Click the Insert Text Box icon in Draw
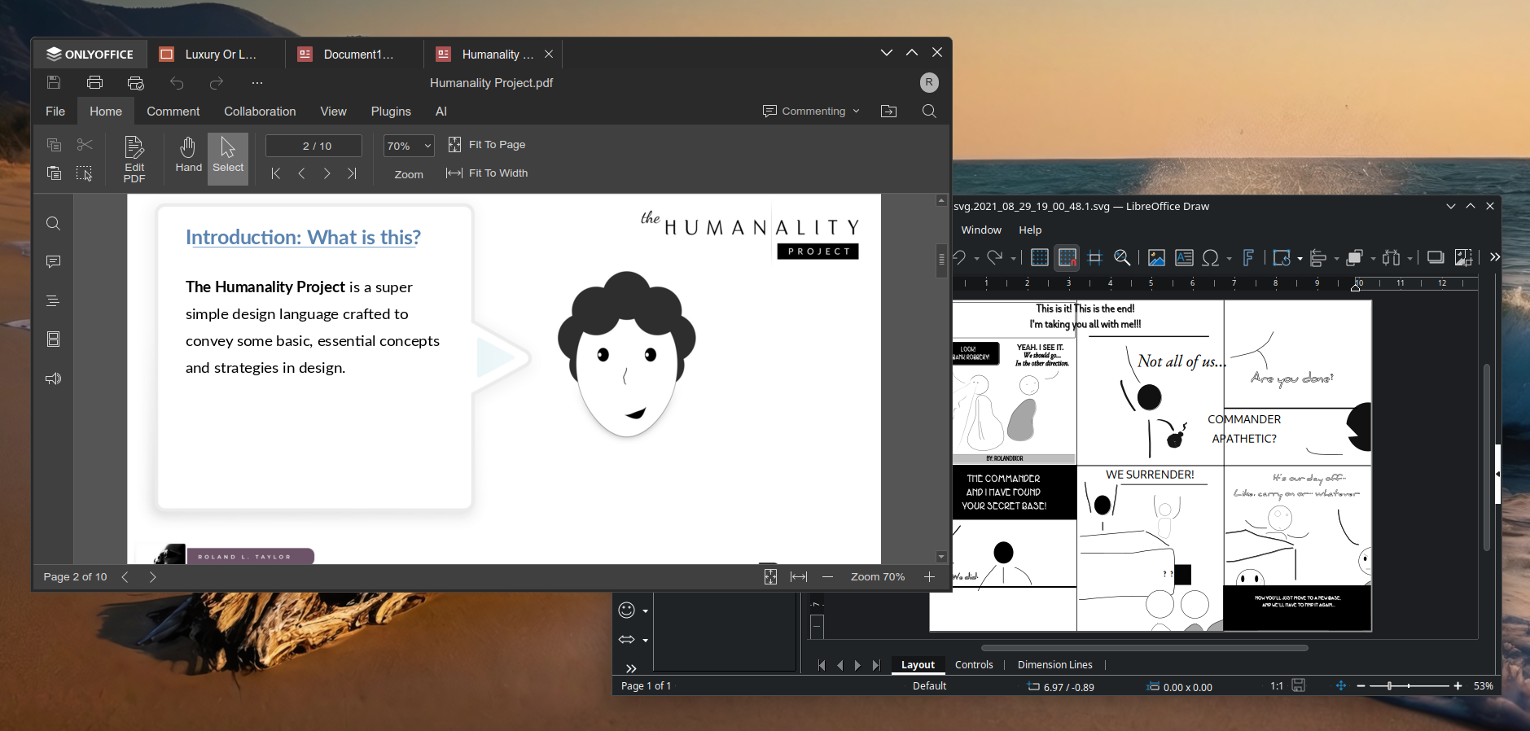The height and width of the screenshot is (731, 1530). point(1184,258)
